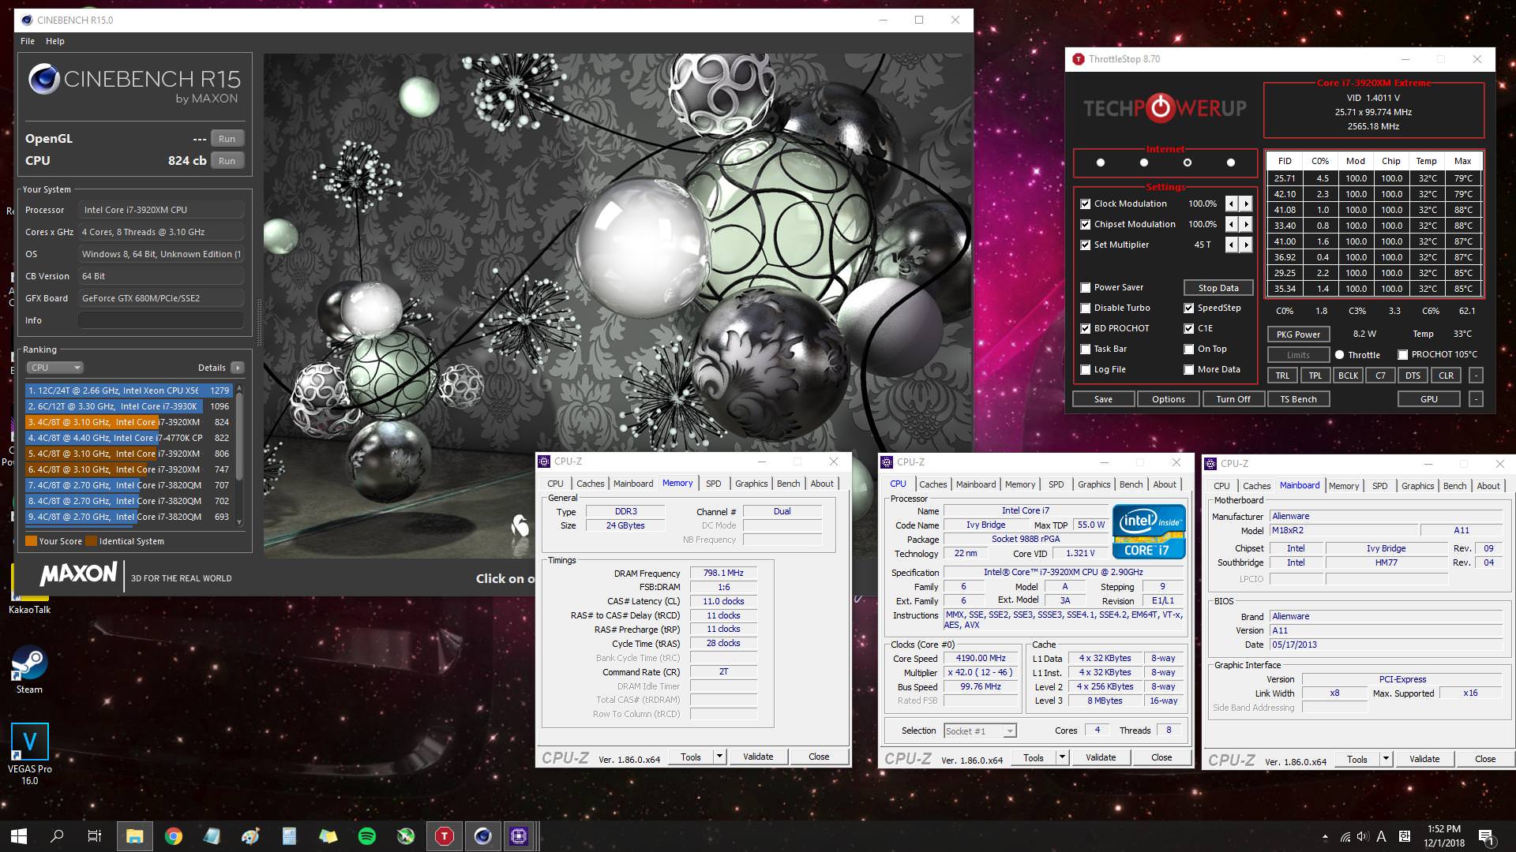This screenshot has height=852, width=1516.
Task: Expand the CPU ranking dropdown
Action: point(55,368)
